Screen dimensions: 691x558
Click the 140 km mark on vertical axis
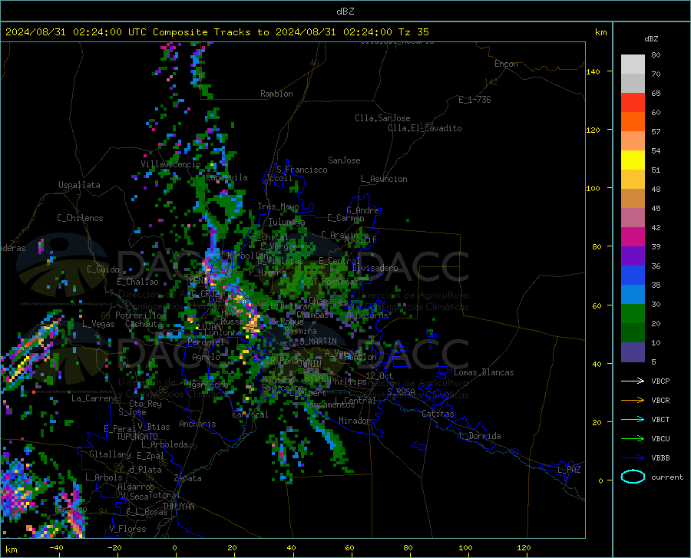(593, 71)
